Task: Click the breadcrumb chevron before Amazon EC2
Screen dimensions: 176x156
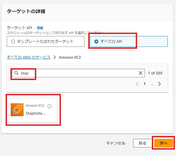Action: tap(54, 57)
